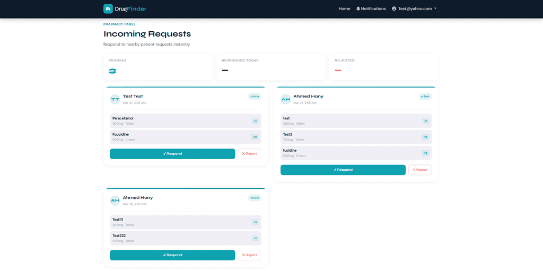Select the Test2 750mg Tablet row
The image size is (543, 271).
point(356,137)
